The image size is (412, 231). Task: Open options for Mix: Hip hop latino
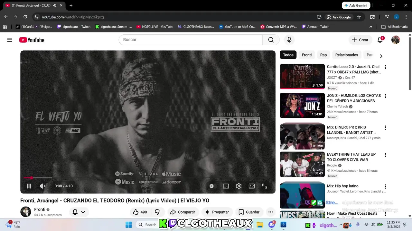385,186
